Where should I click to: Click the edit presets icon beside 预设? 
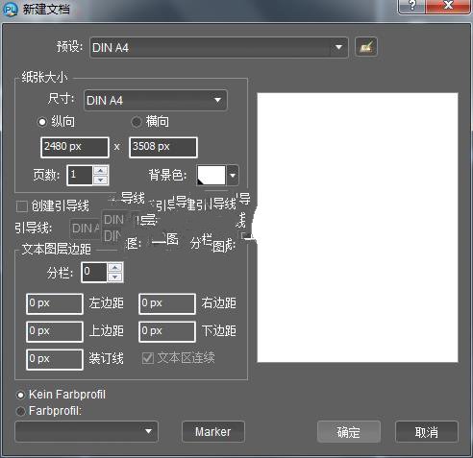coord(366,47)
